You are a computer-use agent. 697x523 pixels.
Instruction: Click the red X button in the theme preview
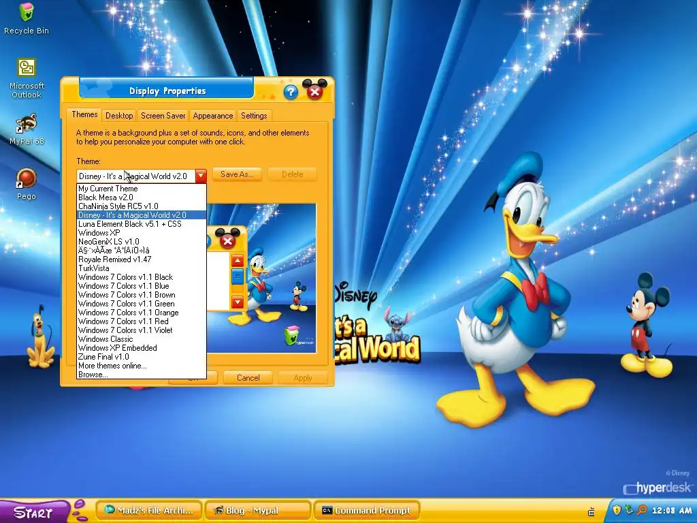coord(227,241)
